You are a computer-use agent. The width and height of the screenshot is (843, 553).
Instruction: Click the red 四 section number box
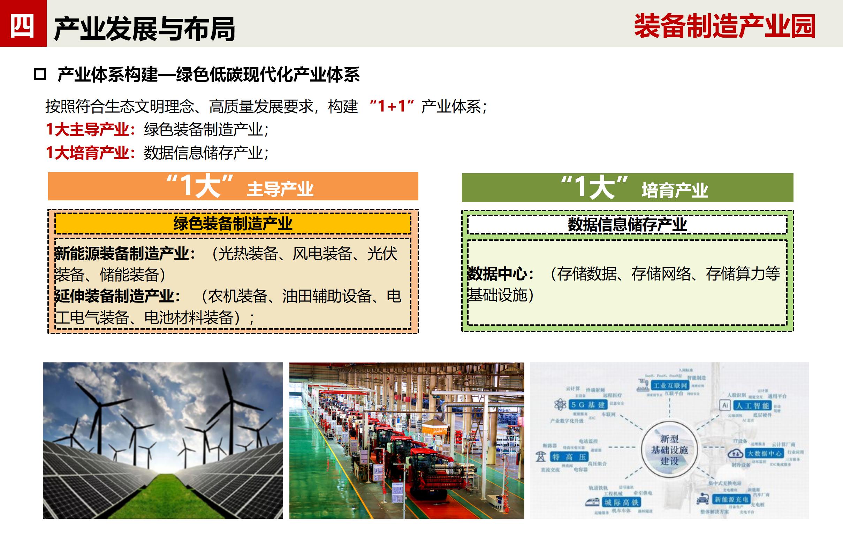(x=23, y=23)
